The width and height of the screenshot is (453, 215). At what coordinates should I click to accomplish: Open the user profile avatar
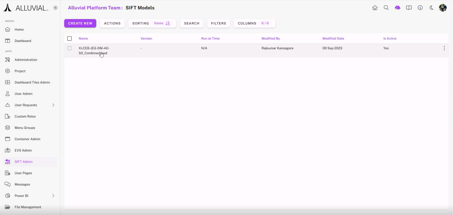pyautogui.click(x=443, y=8)
